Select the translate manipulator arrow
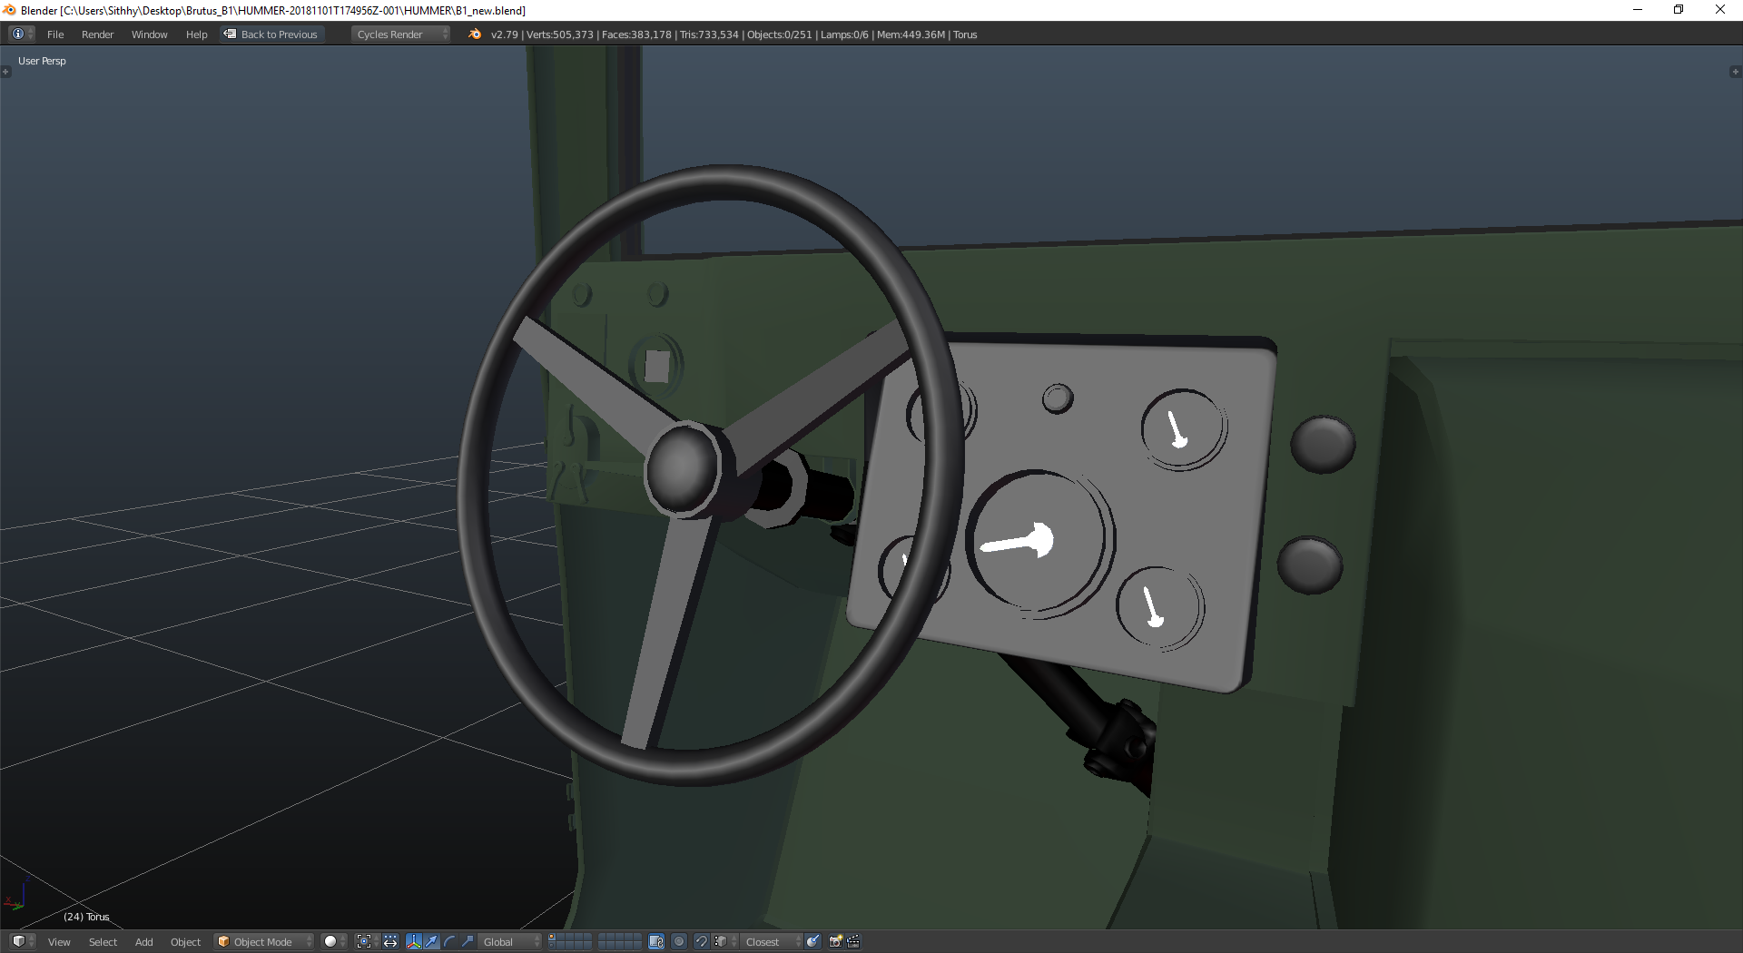This screenshot has height=953, width=1743. (431, 941)
